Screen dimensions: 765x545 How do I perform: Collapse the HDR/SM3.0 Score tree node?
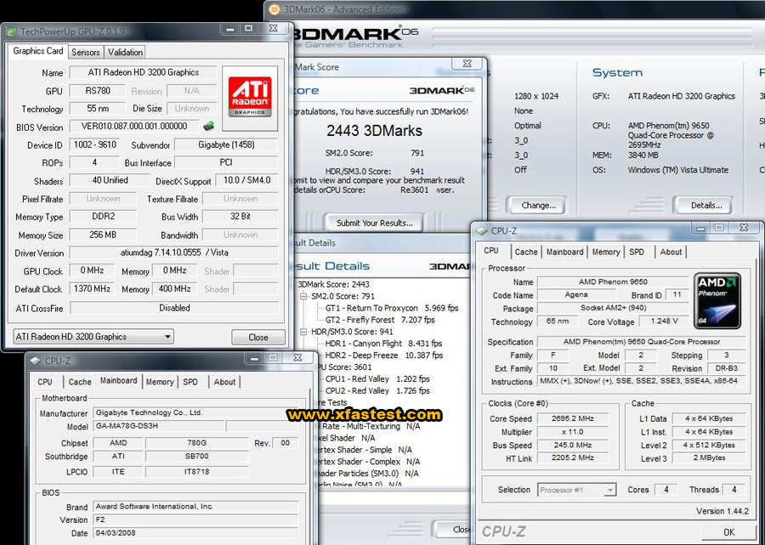point(304,332)
